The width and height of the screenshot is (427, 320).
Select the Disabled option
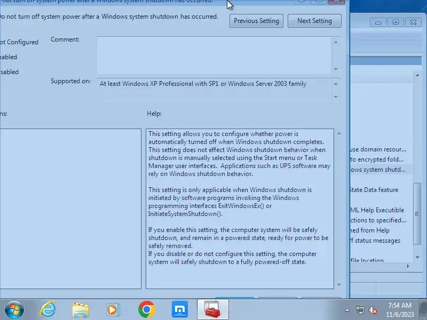(9, 72)
